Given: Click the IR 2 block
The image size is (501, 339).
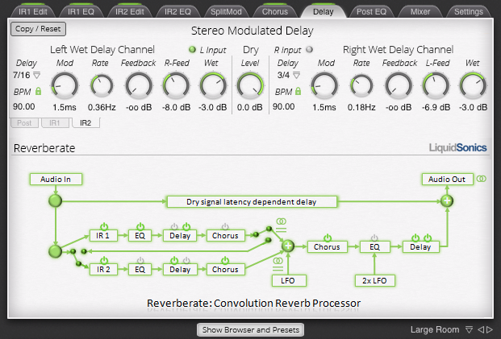Looking at the screenshot, I should (103, 269).
